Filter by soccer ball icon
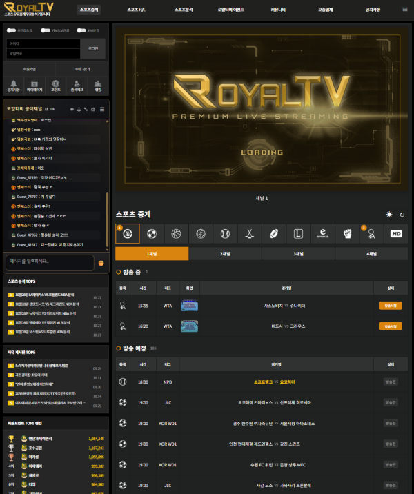This screenshot has width=414, height=494. pos(152,233)
